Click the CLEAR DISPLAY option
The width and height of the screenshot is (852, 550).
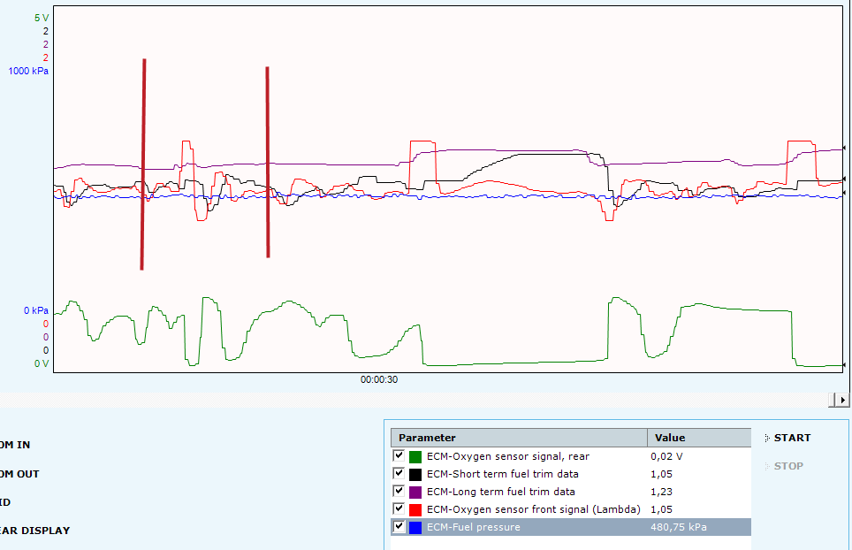click(35, 531)
